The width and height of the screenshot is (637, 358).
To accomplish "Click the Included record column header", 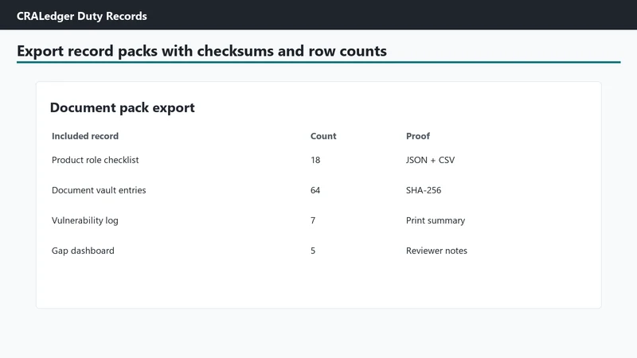I will point(85,136).
